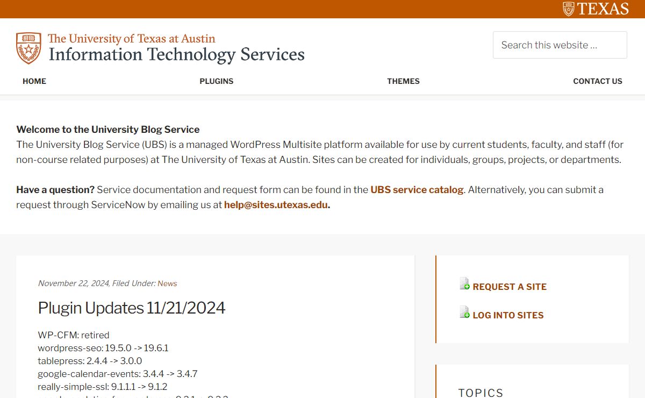Viewport: 645px width, 398px height.
Task: Select the google-calendar-events update line
Action: (118, 374)
